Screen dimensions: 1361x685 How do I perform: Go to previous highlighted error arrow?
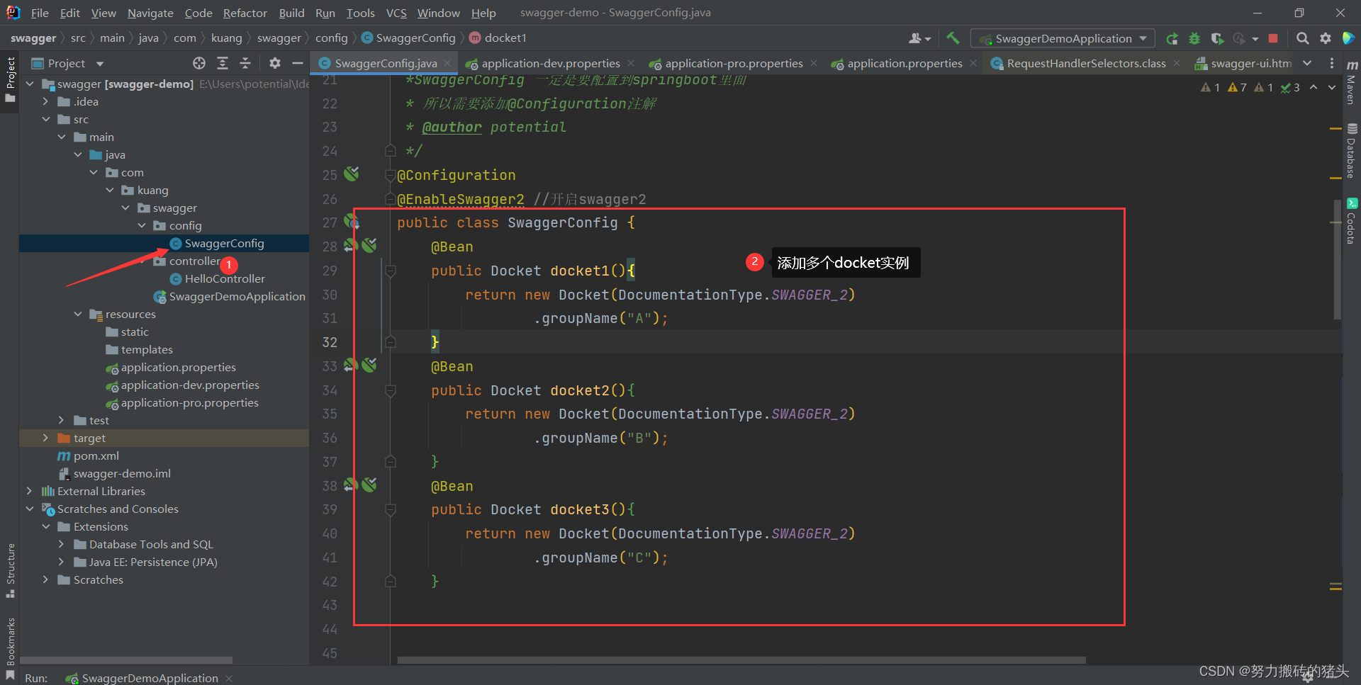tap(1314, 87)
